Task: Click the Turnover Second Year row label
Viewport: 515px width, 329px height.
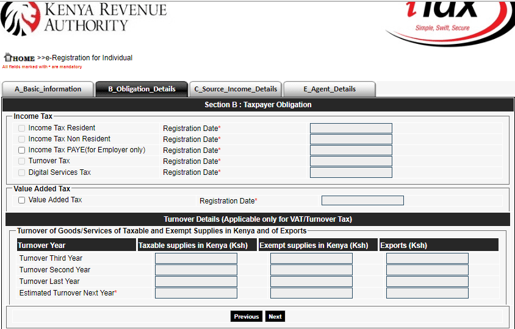Action: pyautogui.click(x=55, y=270)
